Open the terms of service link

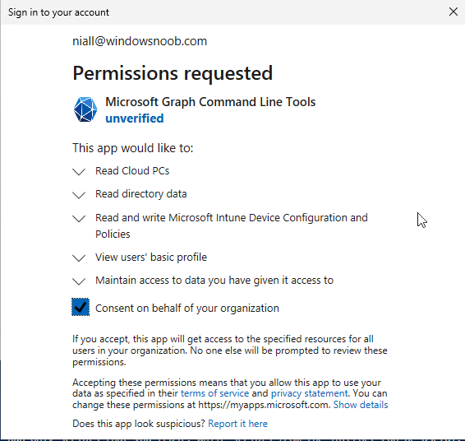(214, 393)
